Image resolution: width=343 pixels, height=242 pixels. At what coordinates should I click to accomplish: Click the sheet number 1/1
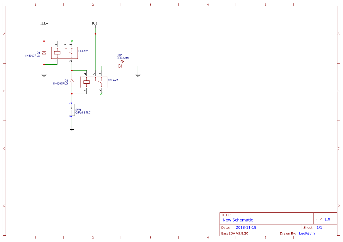tap(319, 227)
